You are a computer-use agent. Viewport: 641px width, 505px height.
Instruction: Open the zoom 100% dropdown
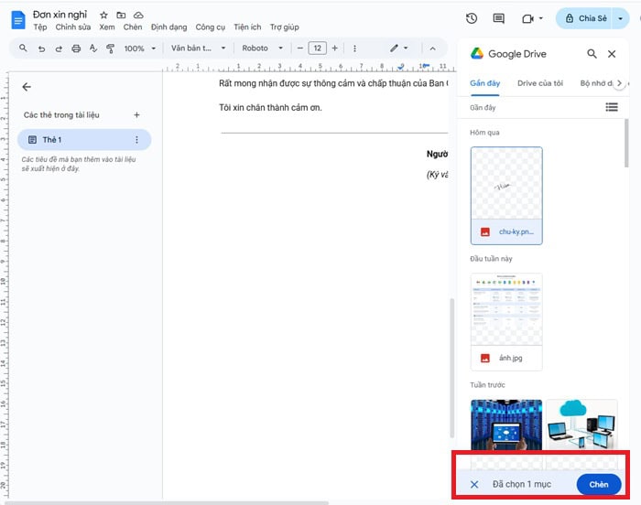pyautogui.click(x=138, y=48)
